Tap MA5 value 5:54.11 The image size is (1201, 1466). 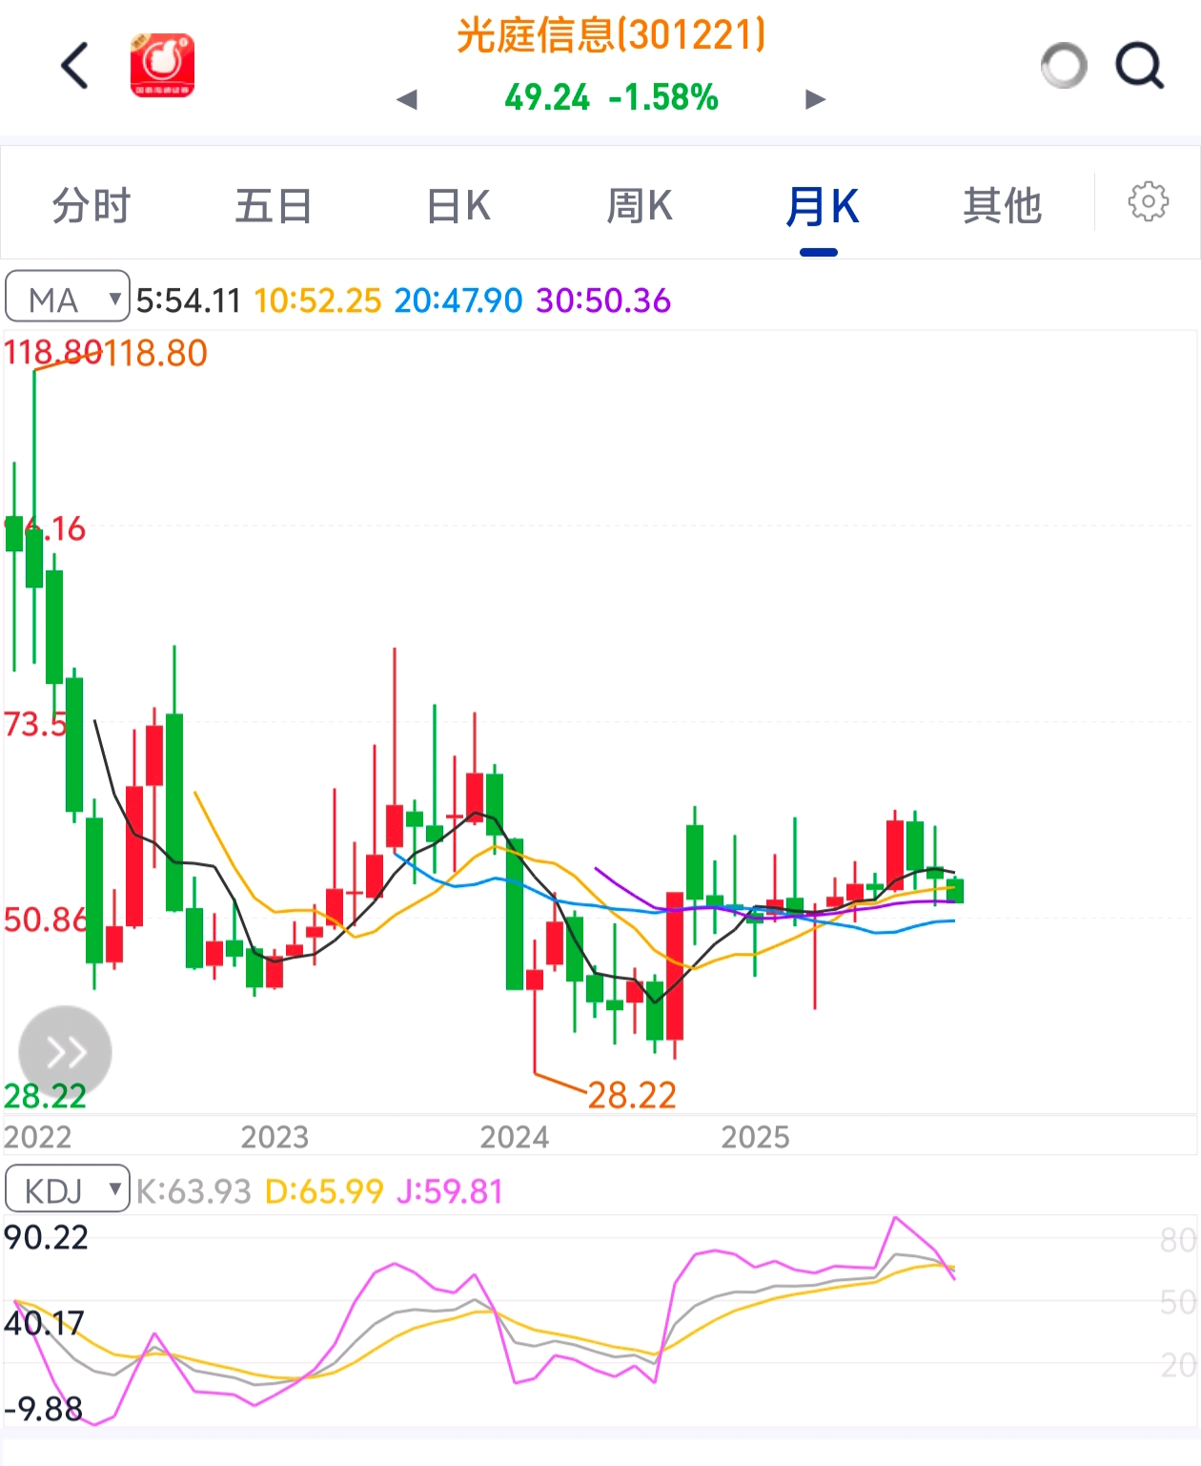(189, 300)
